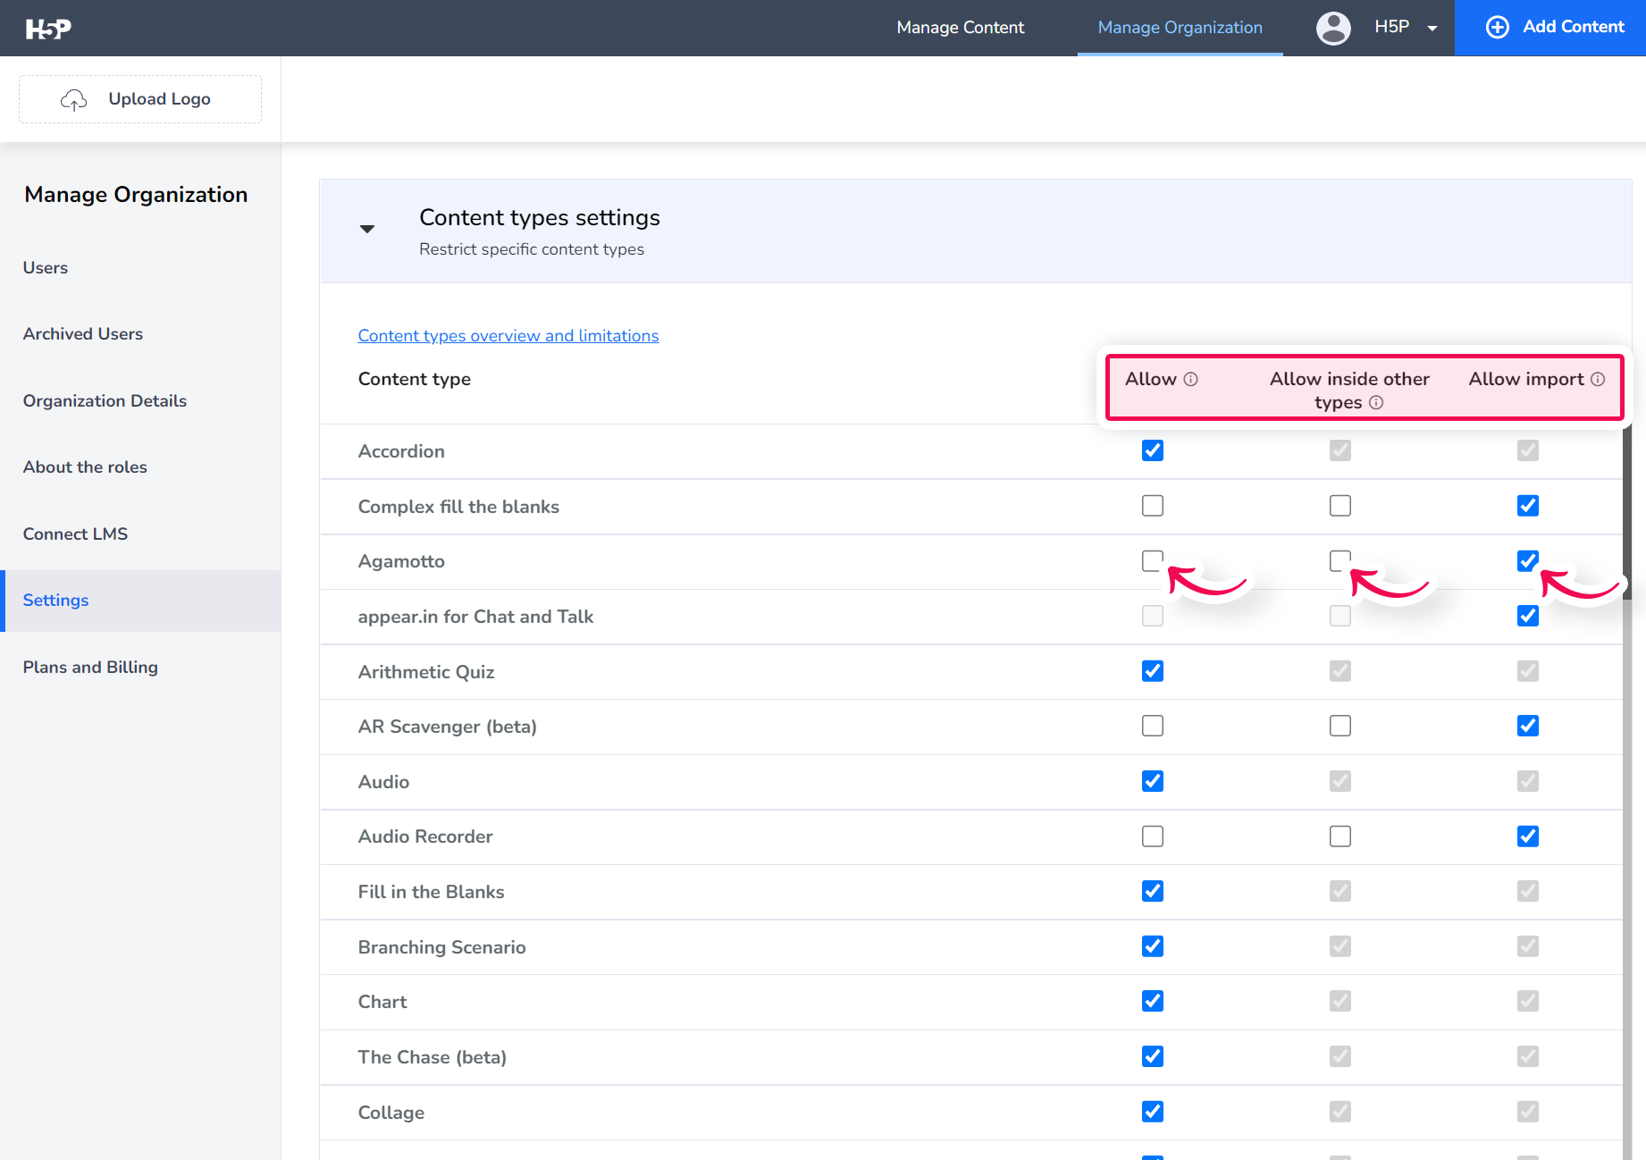Go to Archived Users in sidebar
Image resolution: width=1646 pixels, height=1160 pixels.
[83, 333]
